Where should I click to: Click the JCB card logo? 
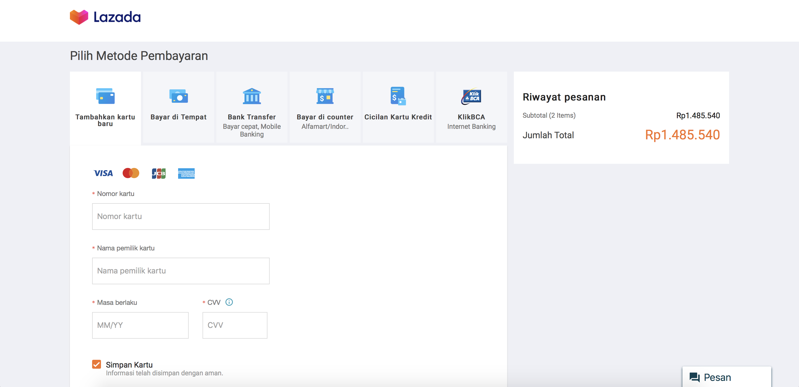tap(158, 174)
